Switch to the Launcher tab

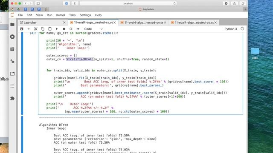point(43,23)
